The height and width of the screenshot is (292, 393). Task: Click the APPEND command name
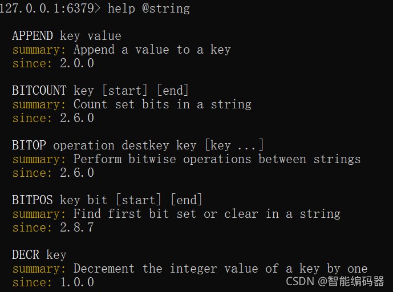[32, 36]
